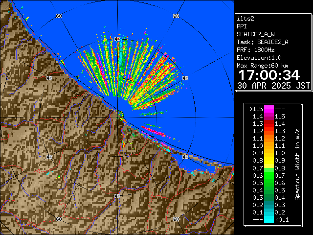Click the 'Max Range:60 km' line

click(x=262, y=66)
